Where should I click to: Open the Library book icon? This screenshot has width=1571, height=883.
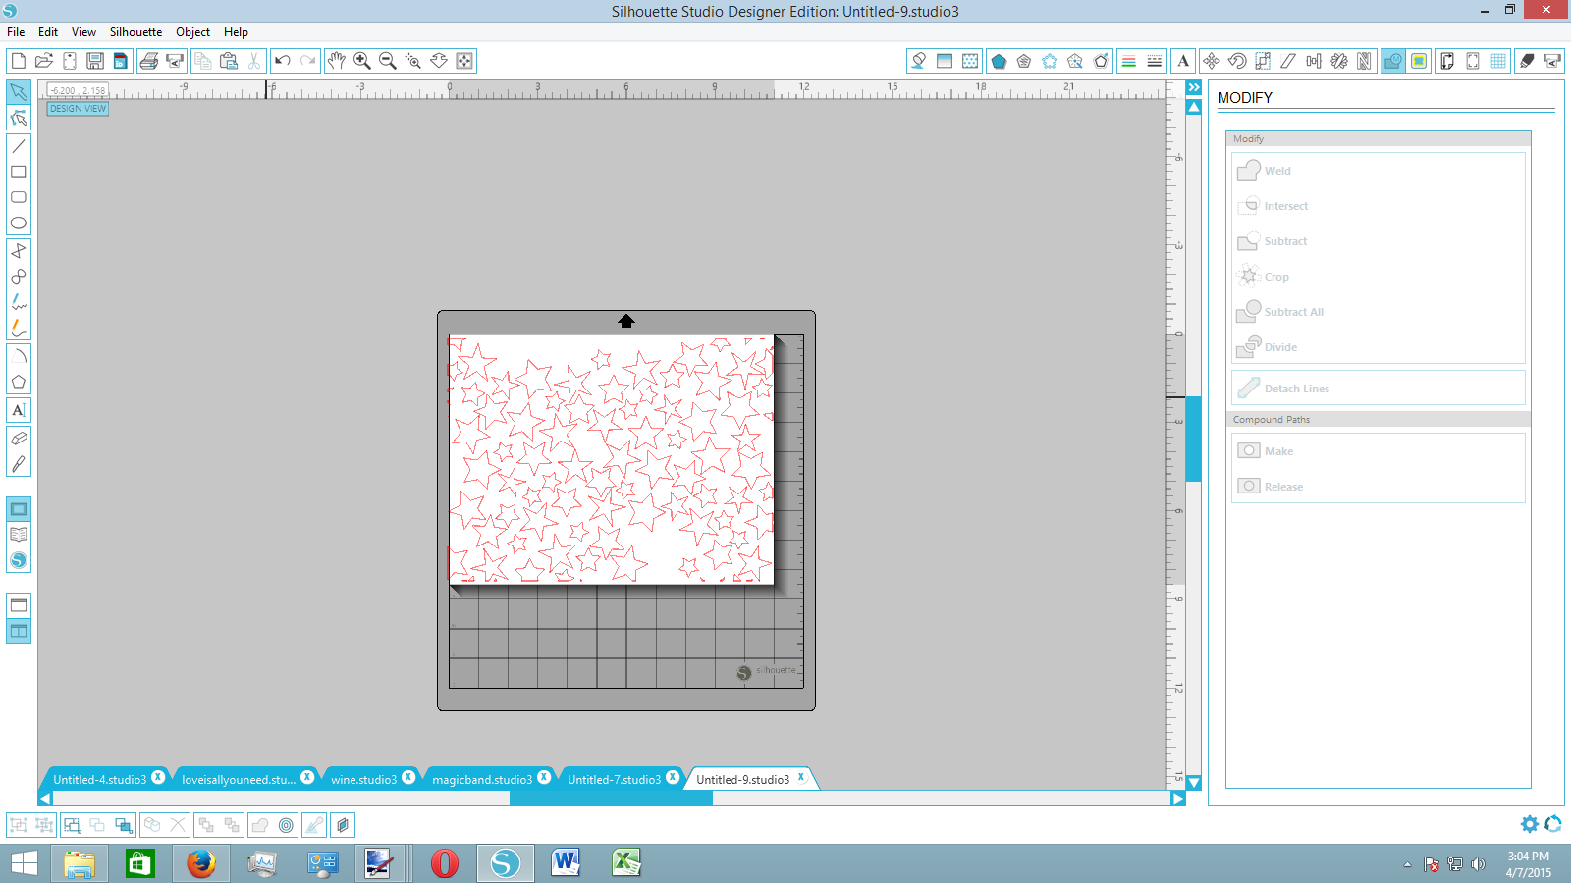pyautogui.click(x=19, y=535)
